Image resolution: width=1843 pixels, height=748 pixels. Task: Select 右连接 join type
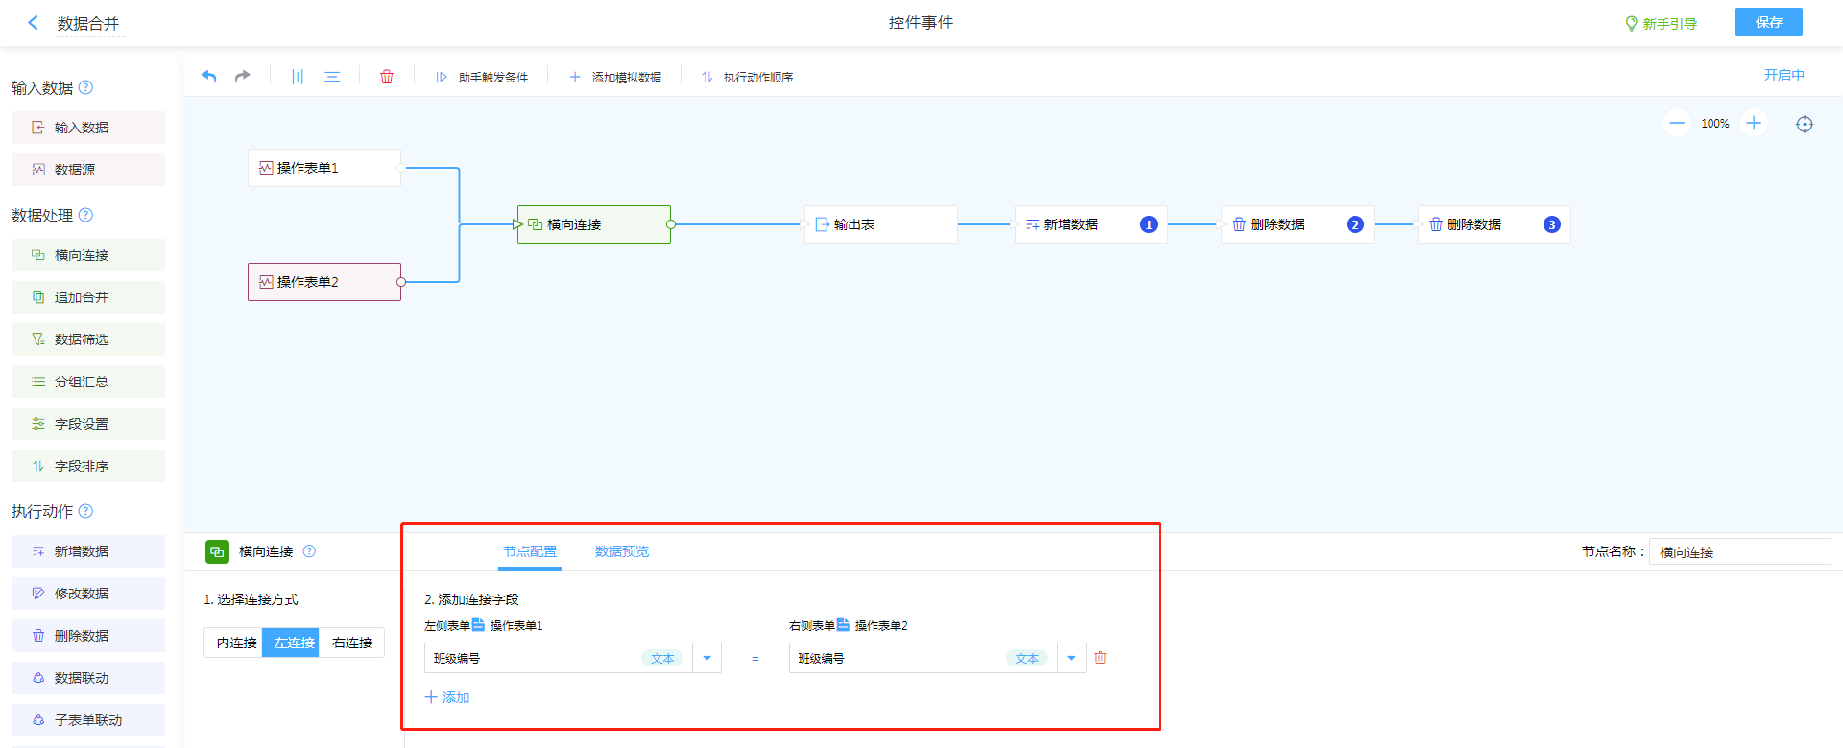tap(352, 643)
